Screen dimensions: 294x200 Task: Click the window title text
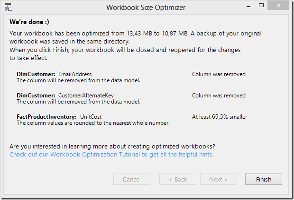coord(146,8)
